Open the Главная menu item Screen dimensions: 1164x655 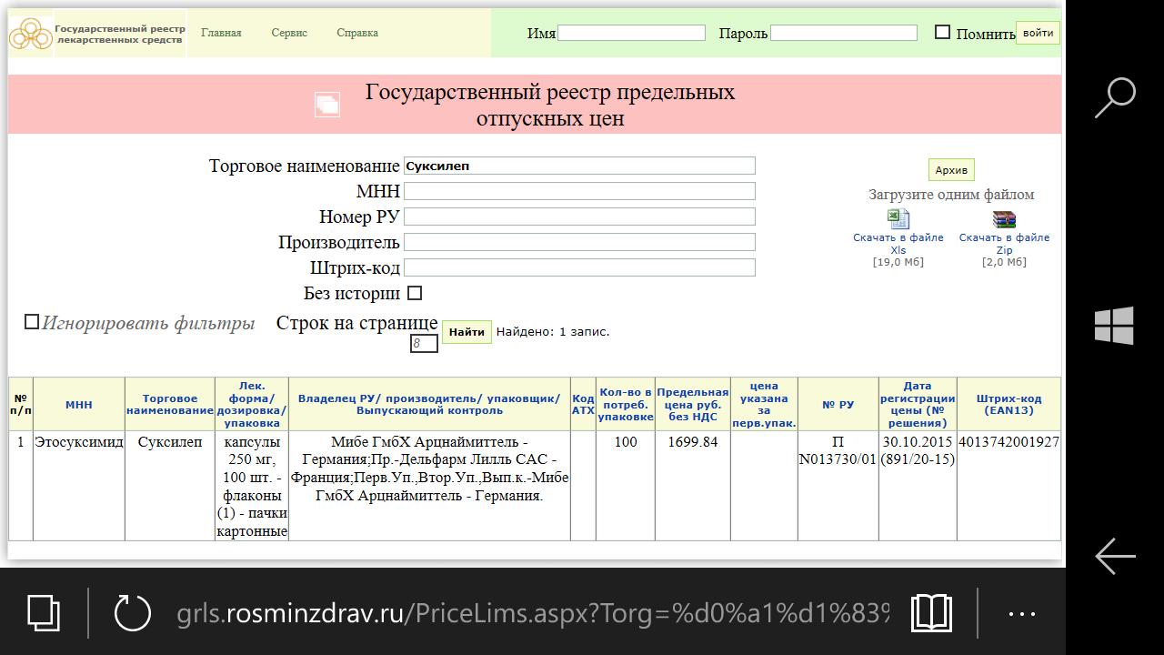(221, 33)
